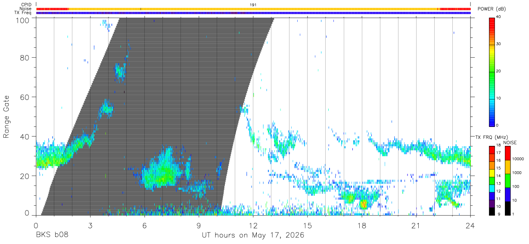Screen dimensions: 529x244
Task: Click y-axis tick label '20'
Action: (x=25, y=176)
